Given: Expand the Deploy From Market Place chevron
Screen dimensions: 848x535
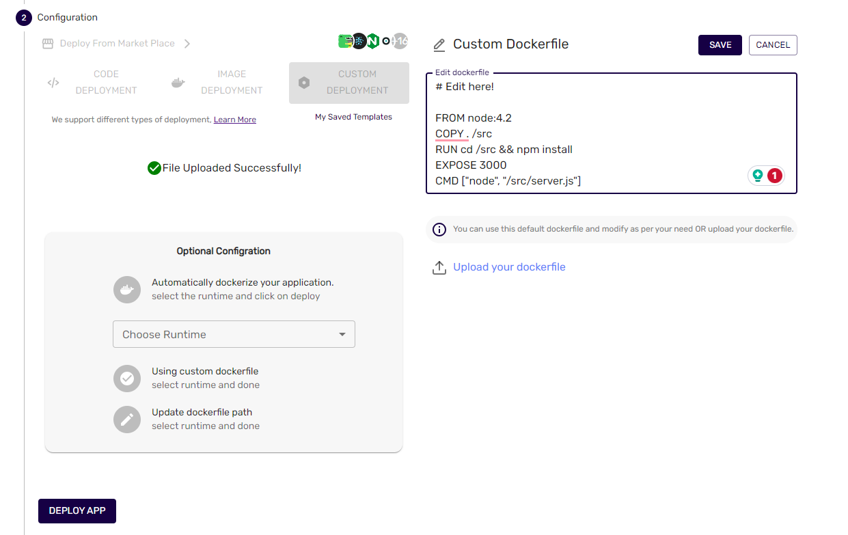Looking at the screenshot, I should pyautogui.click(x=186, y=42).
